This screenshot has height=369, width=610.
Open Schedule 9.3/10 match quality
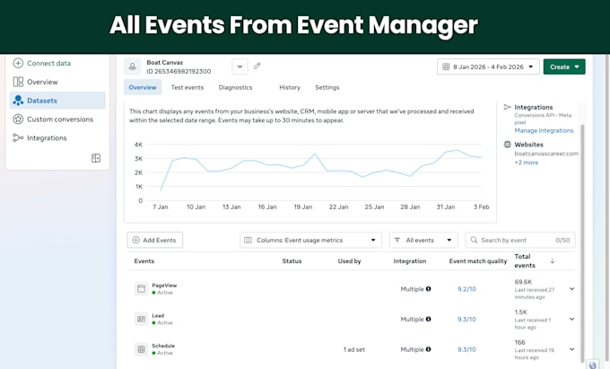(466, 349)
